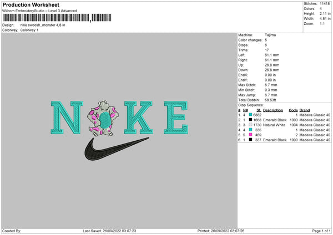
Task: Click the teal swatch for thread 6882
Action: click(x=250, y=115)
